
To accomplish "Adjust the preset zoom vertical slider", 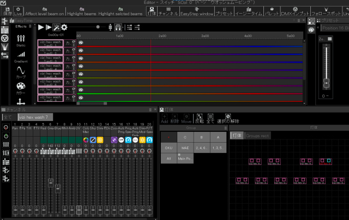I will (327, 83).
